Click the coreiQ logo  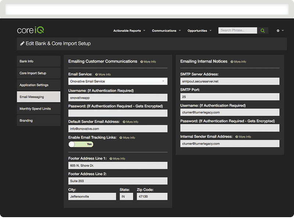pyautogui.click(x=31, y=30)
